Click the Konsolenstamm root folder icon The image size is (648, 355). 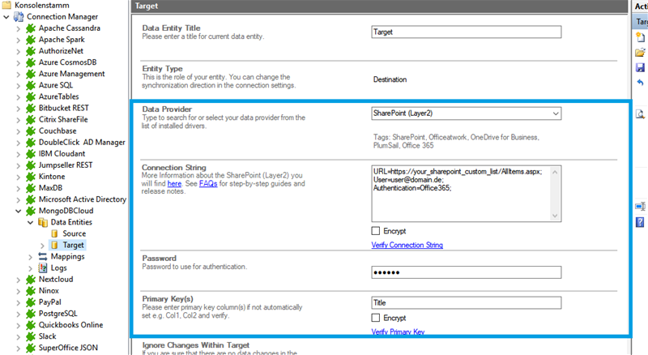coord(7,6)
